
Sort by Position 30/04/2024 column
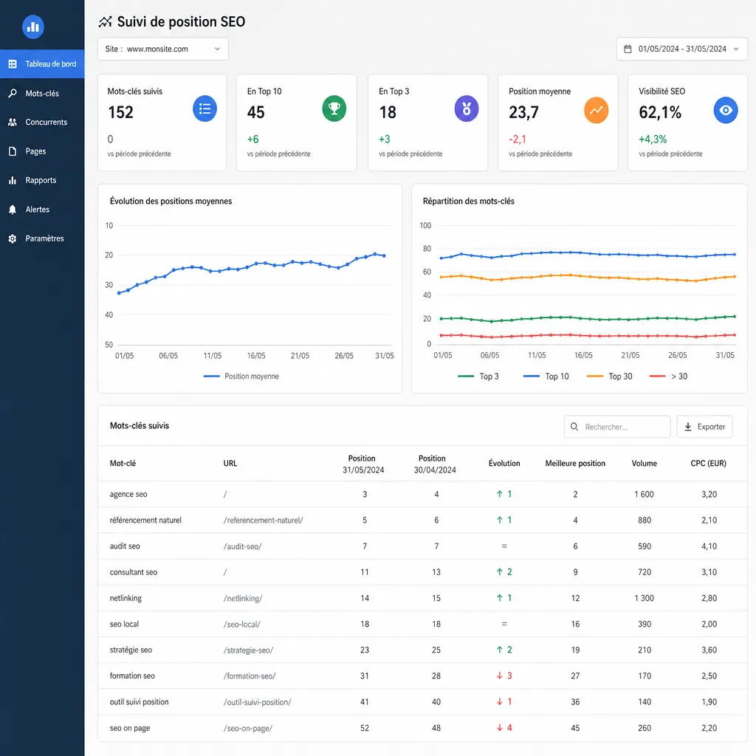click(x=434, y=464)
